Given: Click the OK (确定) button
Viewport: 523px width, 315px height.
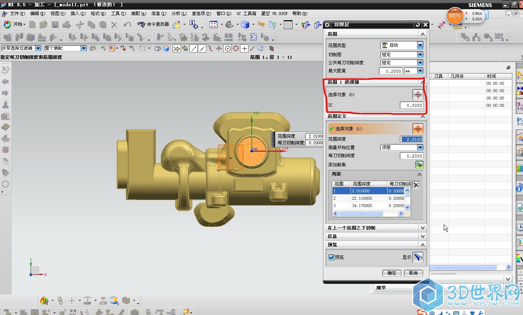Looking at the screenshot, I should pos(392,273).
